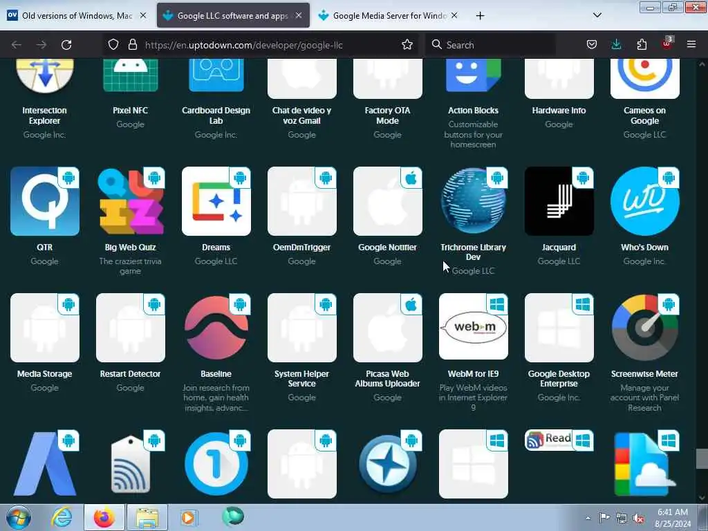708x531 pixels.
Task: Open the Factory OTA Mode link
Action: click(387, 115)
